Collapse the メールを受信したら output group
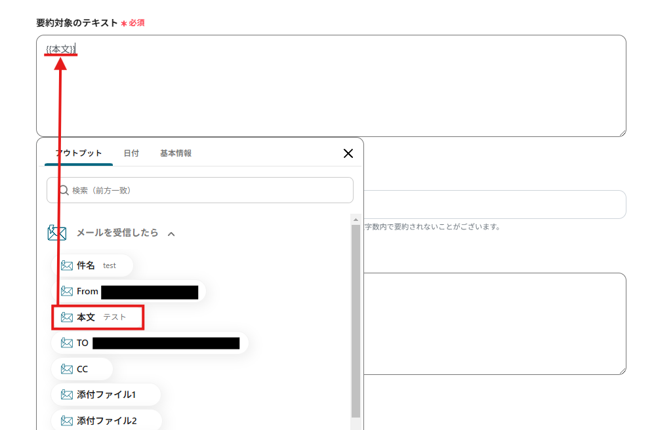Image resolution: width=654 pixels, height=430 pixels. point(170,233)
